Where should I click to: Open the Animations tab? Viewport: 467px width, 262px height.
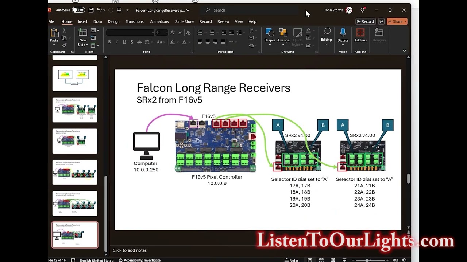pyautogui.click(x=159, y=21)
